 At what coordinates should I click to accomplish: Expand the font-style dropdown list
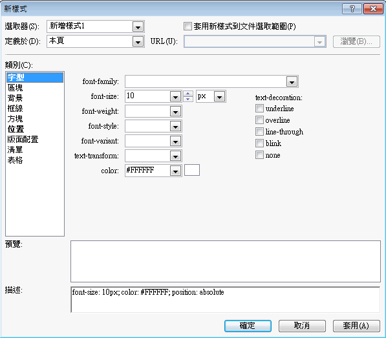[x=175, y=126]
